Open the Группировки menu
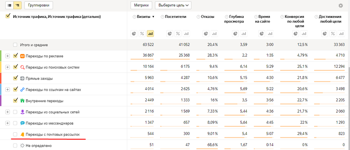The image size is (350, 150). pos(39,5)
